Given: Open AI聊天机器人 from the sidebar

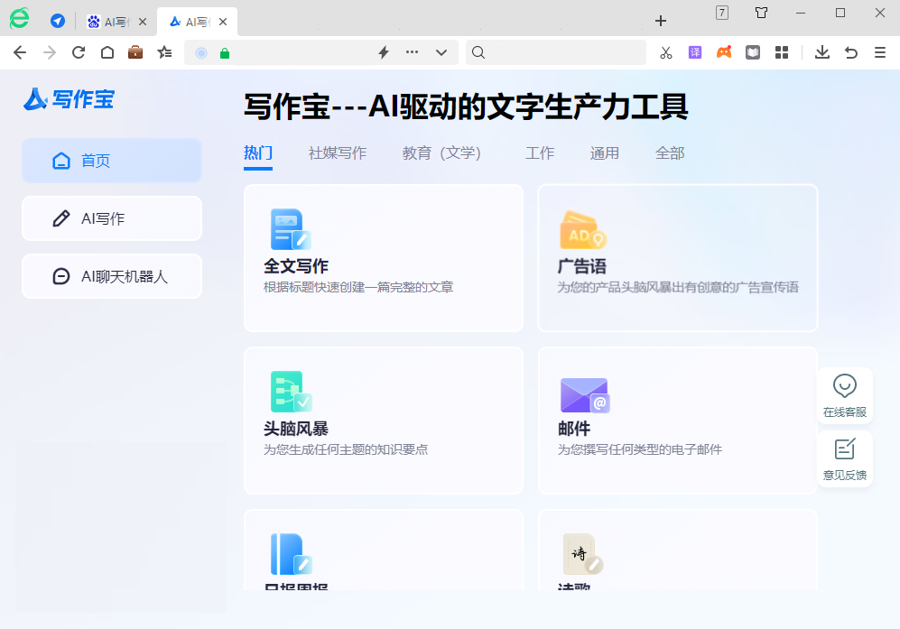Looking at the screenshot, I should tap(112, 277).
